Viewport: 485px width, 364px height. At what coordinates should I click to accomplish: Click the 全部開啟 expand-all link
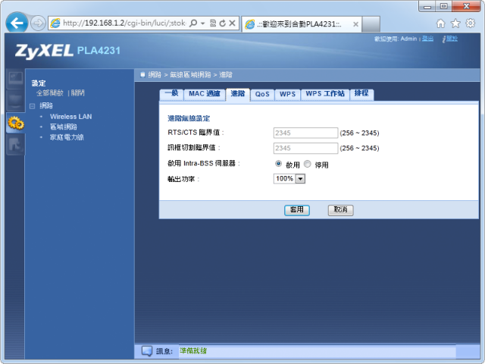tap(49, 93)
